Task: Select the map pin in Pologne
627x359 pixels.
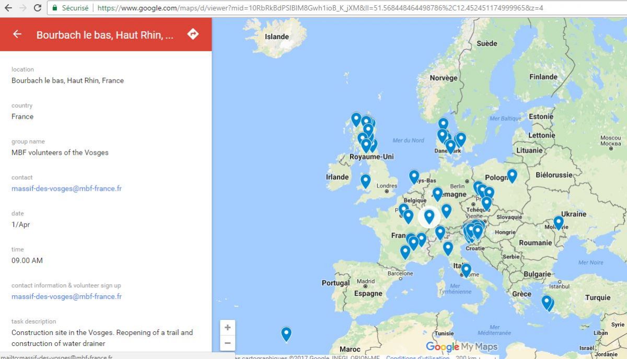Action: [x=512, y=176]
